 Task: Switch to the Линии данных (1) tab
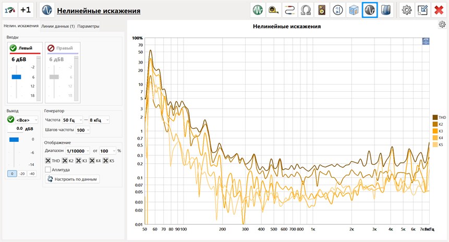pos(58,26)
